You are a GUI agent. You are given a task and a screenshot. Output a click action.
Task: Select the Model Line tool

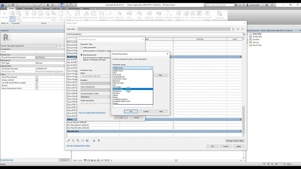pos(69,16)
